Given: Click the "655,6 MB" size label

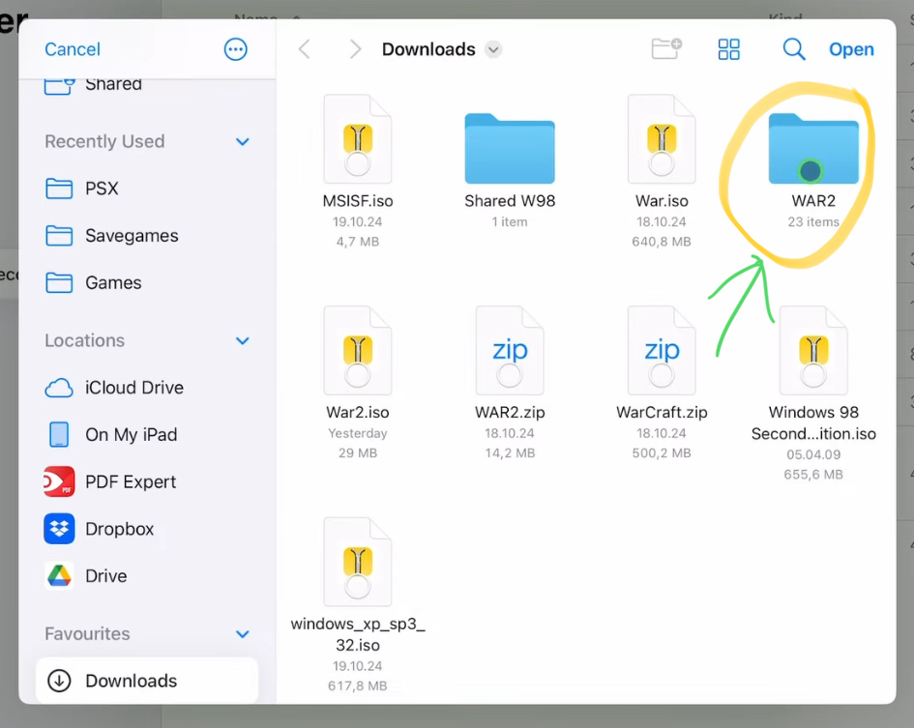Looking at the screenshot, I should (813, 475).
